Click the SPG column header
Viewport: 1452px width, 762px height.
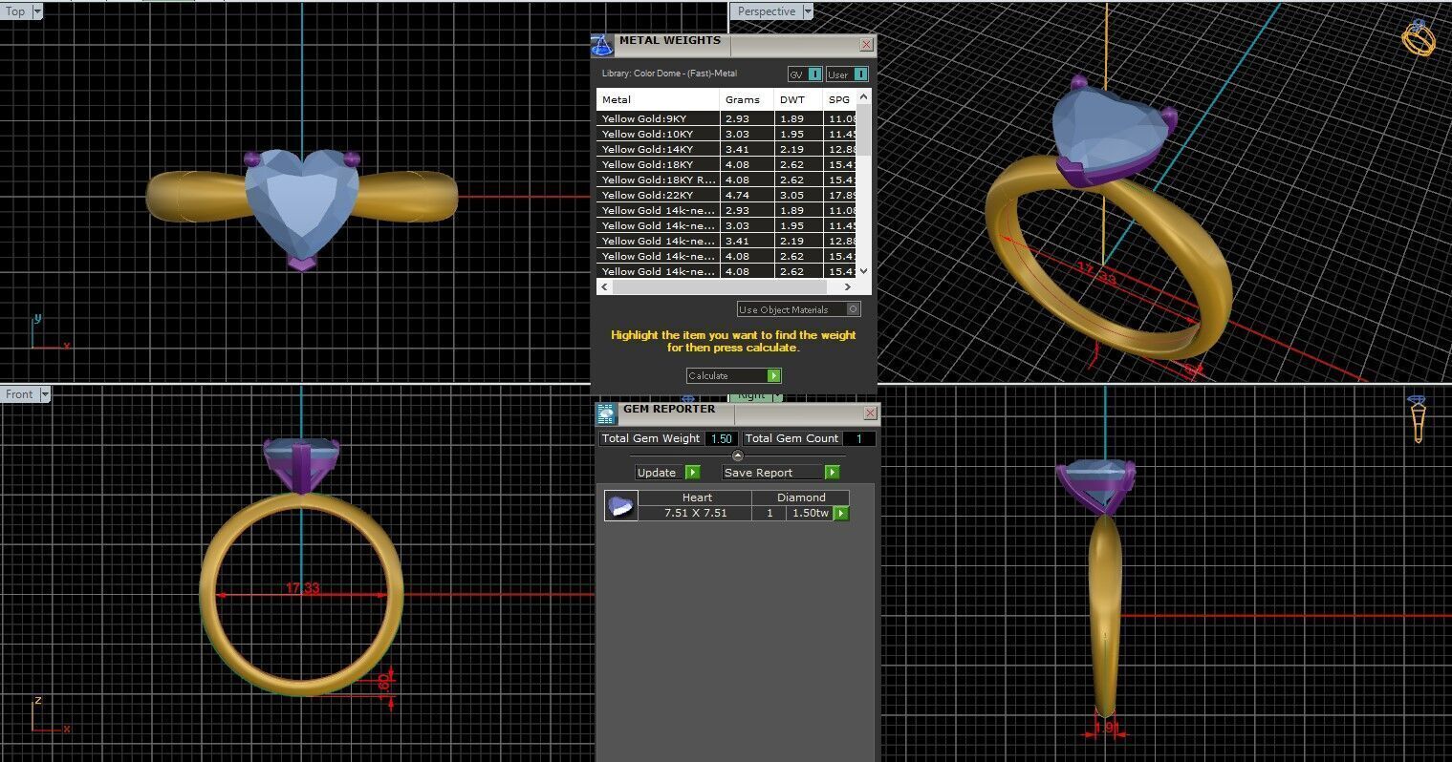tap(839, 99)
